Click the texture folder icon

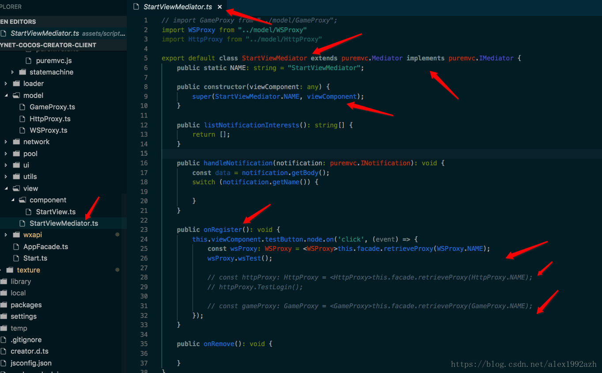(x=10, y=270)
